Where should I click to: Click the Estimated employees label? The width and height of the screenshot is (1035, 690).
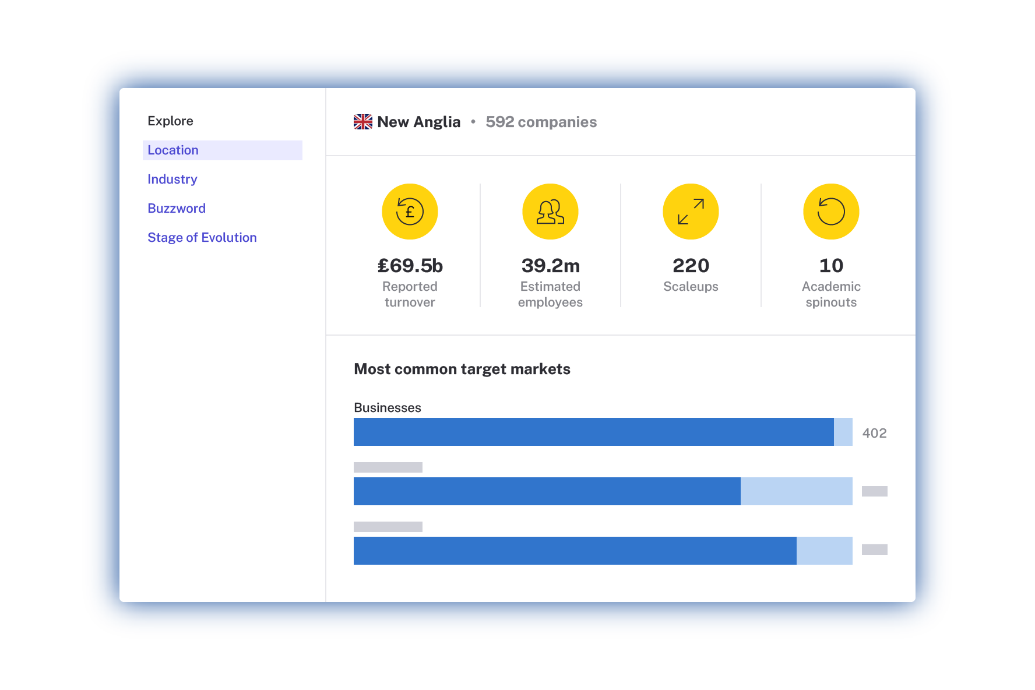point(550,294)
